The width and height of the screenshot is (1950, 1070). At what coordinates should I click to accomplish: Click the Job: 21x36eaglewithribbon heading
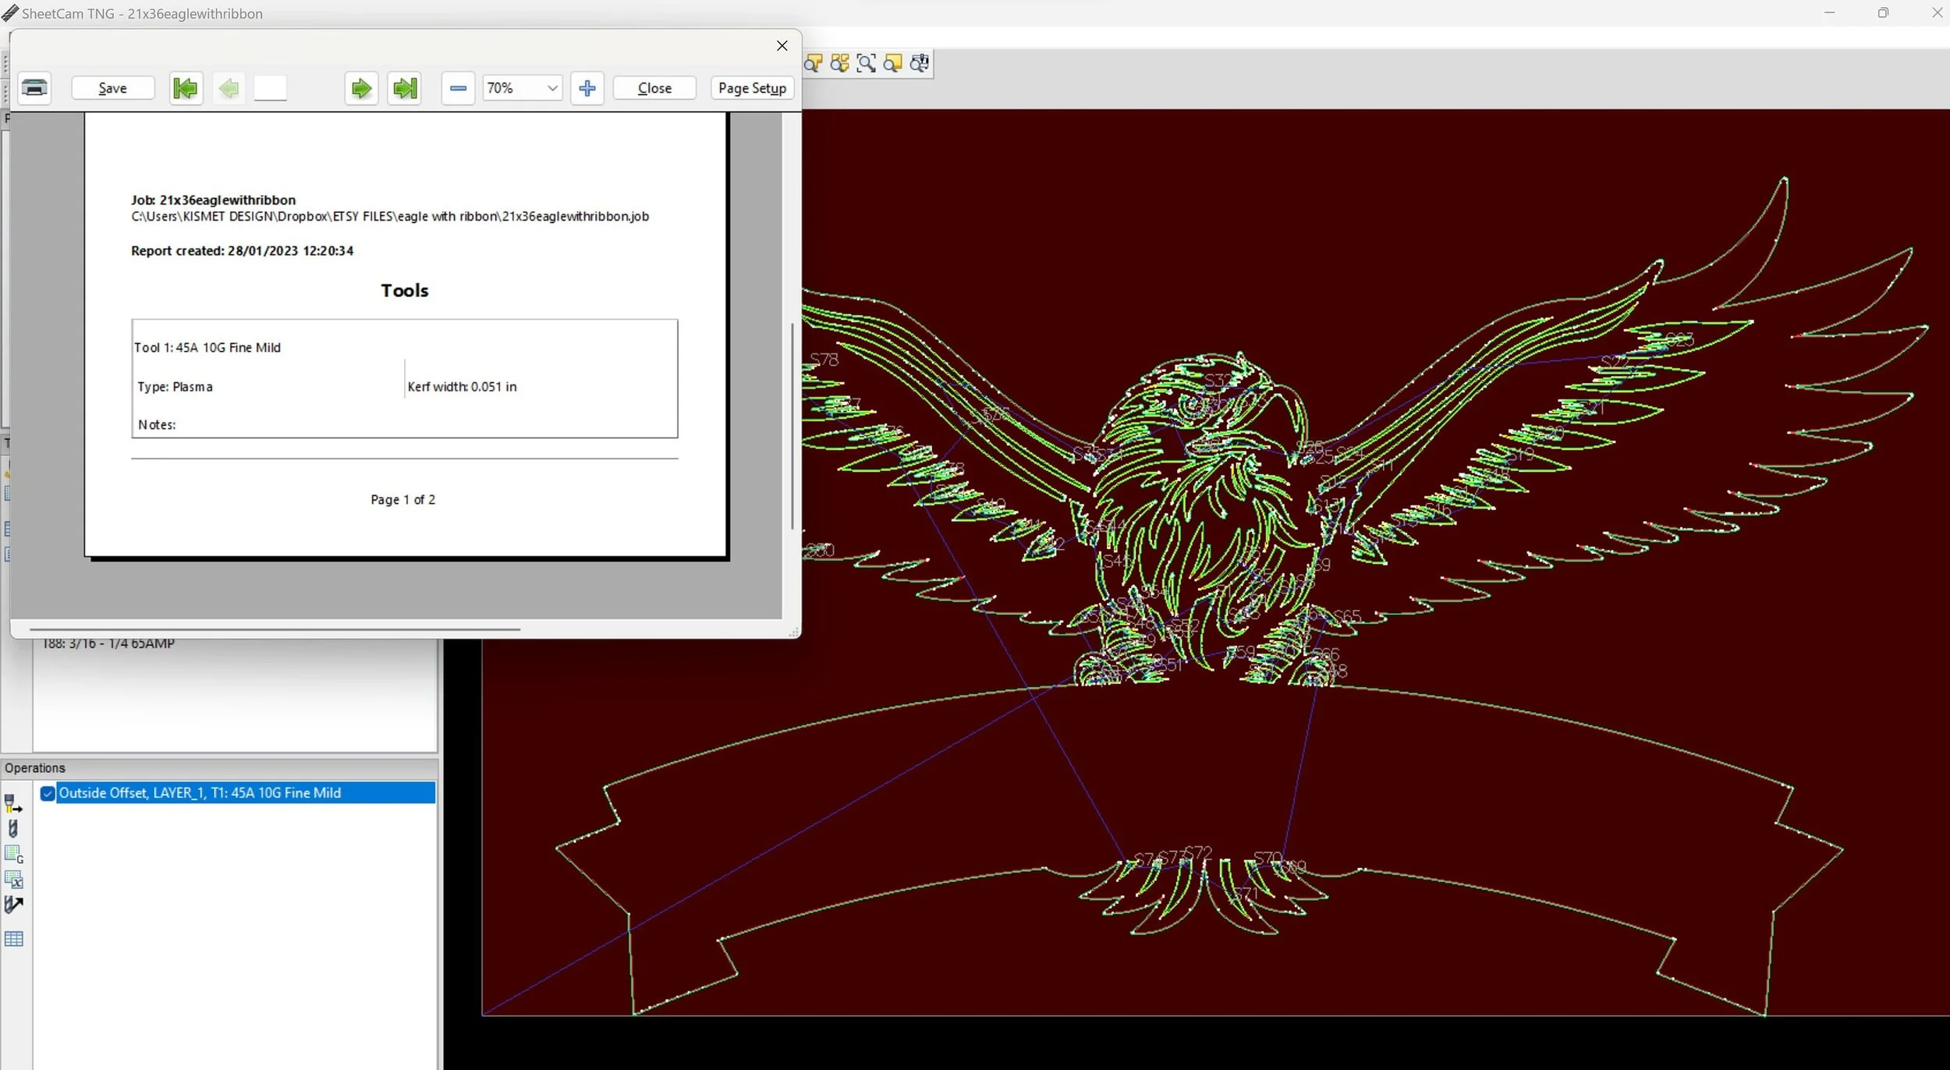213,200
